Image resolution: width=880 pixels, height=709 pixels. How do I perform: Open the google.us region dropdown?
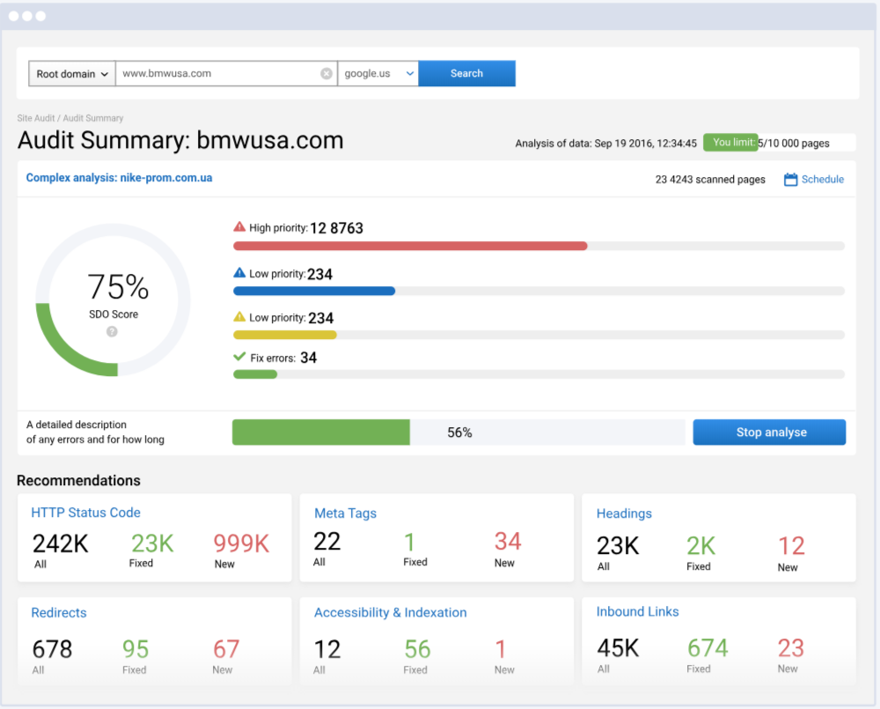pos(378,73)
